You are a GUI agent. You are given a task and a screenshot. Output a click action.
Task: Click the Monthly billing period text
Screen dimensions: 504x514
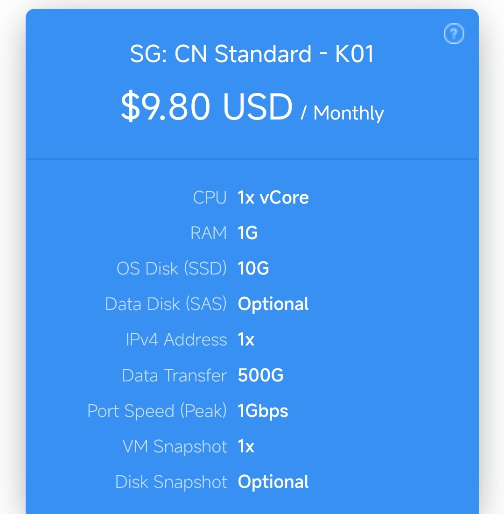(x=349, y=113)
